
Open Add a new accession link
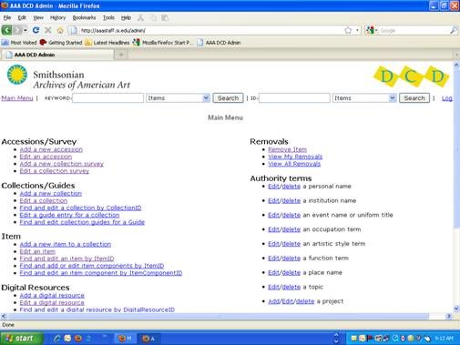51,149
